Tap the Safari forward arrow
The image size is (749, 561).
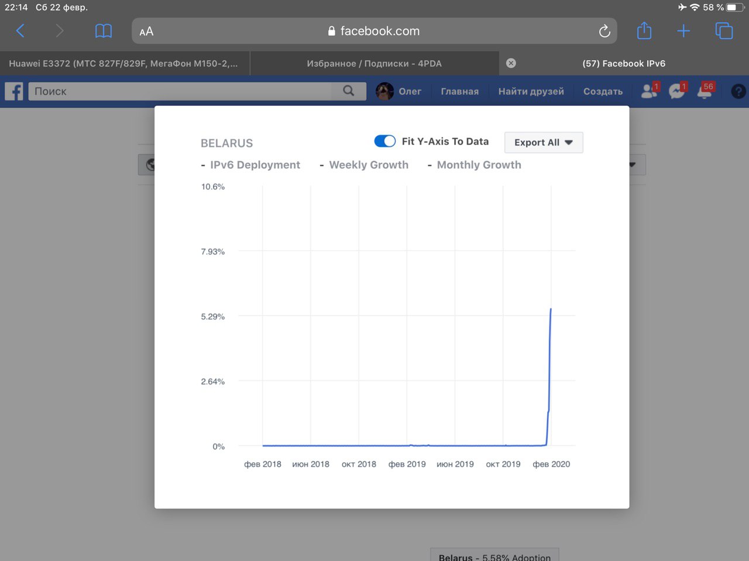pos(59,31)
